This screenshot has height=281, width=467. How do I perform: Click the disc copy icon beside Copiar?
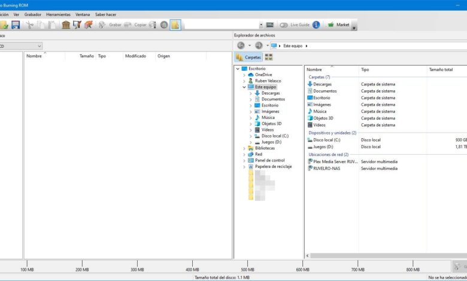coord(128,25)
